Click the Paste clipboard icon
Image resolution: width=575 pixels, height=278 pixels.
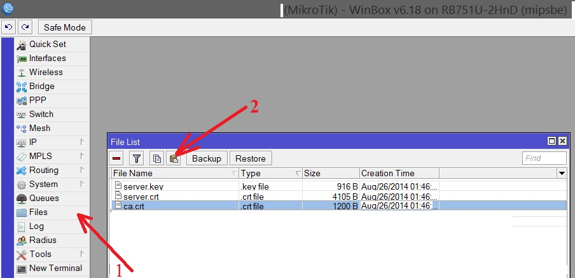(x=174, y=158)
